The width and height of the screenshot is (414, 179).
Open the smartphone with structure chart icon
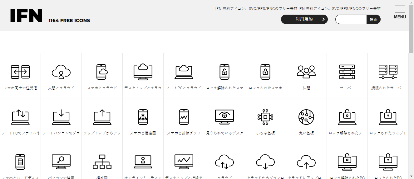tap(143, 117)
